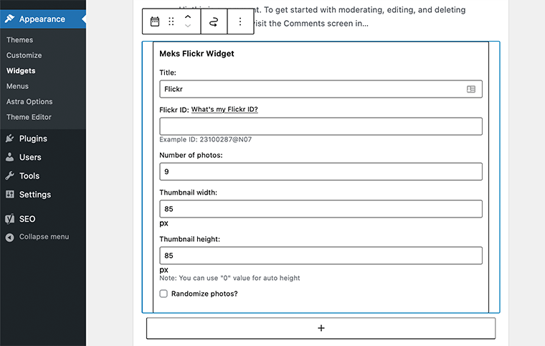This screenshot has width=545, height=346.
Task: Open the Yoast SEO menu
Action: (27, 219)
